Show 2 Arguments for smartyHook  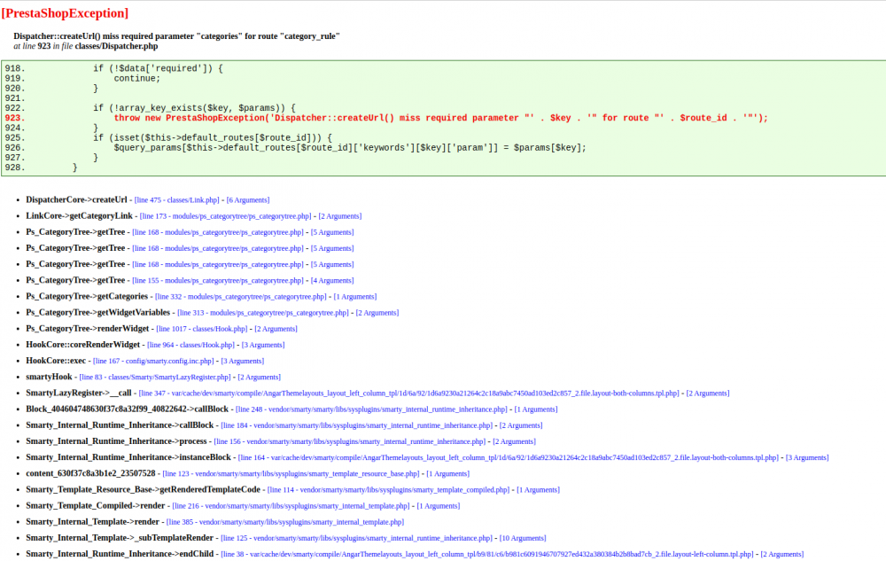click(260, 378)
